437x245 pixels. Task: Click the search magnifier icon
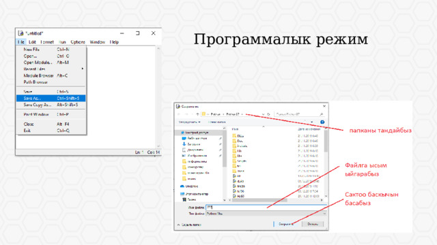click(322, 114)
